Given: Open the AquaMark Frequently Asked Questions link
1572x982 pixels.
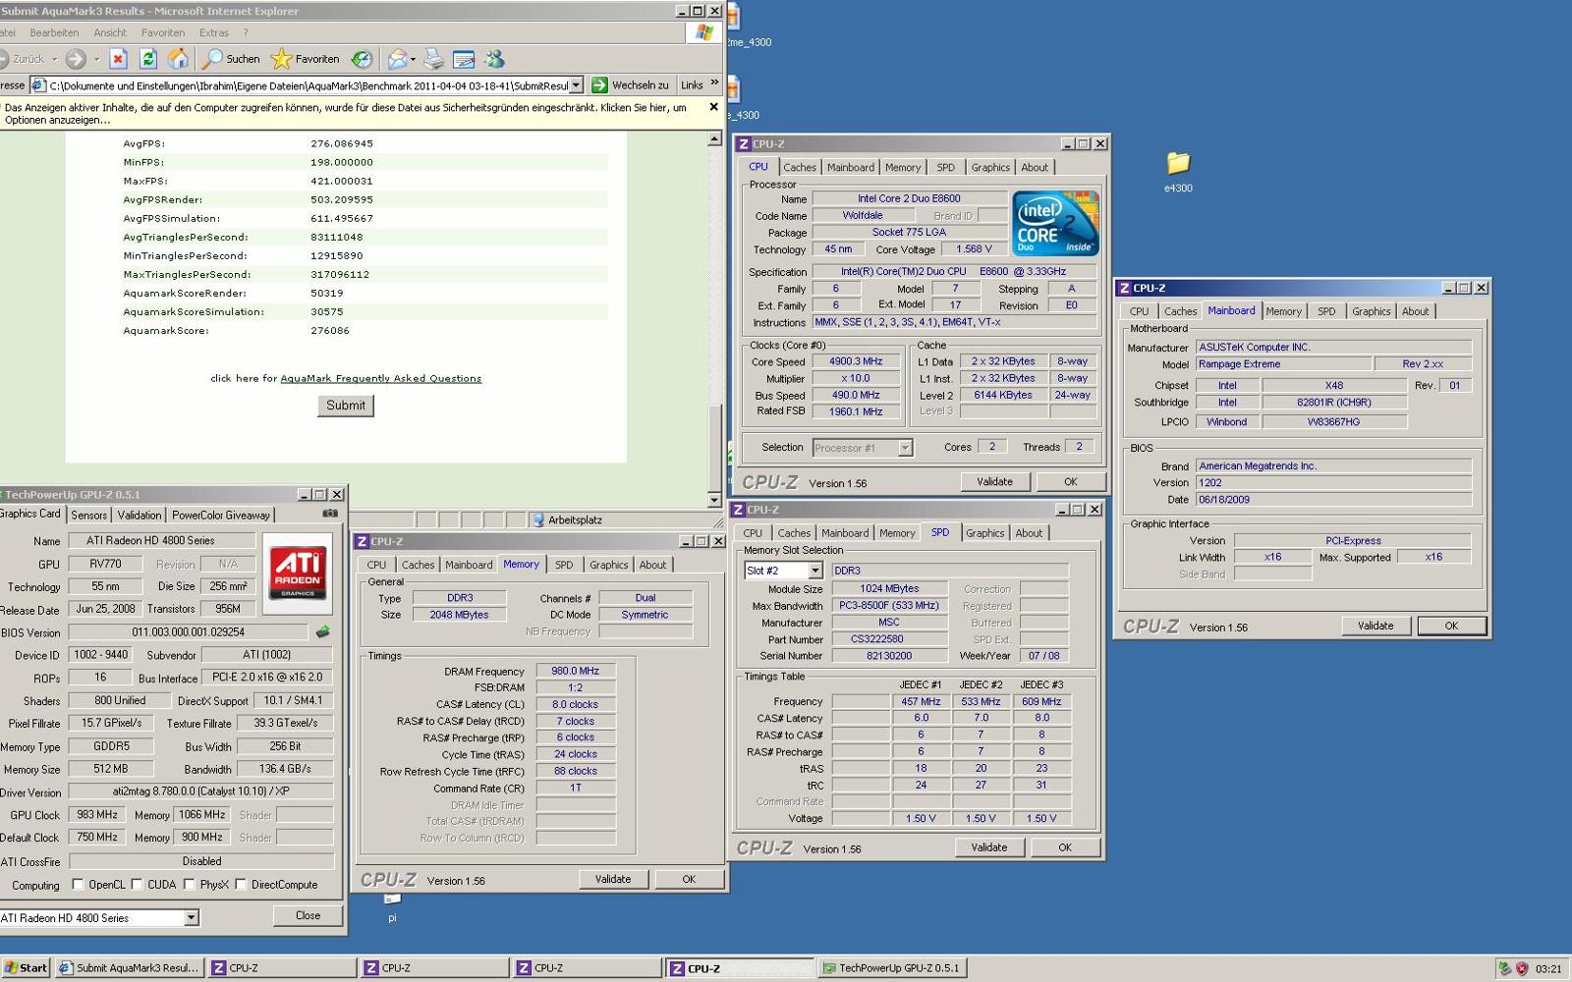Looking at the screenshot, I should [381, 379].
